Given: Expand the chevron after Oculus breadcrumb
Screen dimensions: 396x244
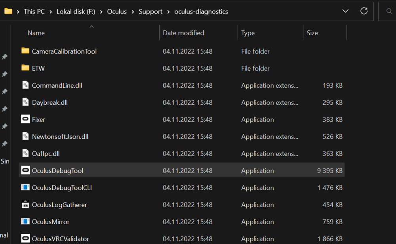Looking at the screenshot, I should [x=133, y=11].
